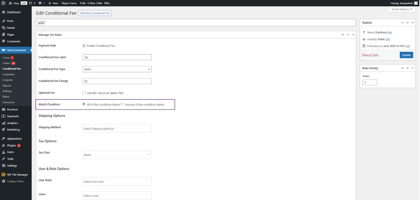Click the Marketing megaphone icon in sidebar
Viewport: 420px width, 200px height.
[4, 130]
